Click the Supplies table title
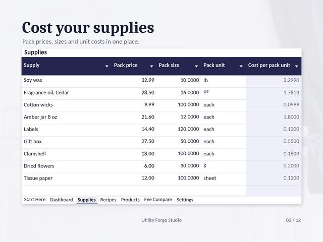Screen dimensions: 323x242 tap(35, 52)
